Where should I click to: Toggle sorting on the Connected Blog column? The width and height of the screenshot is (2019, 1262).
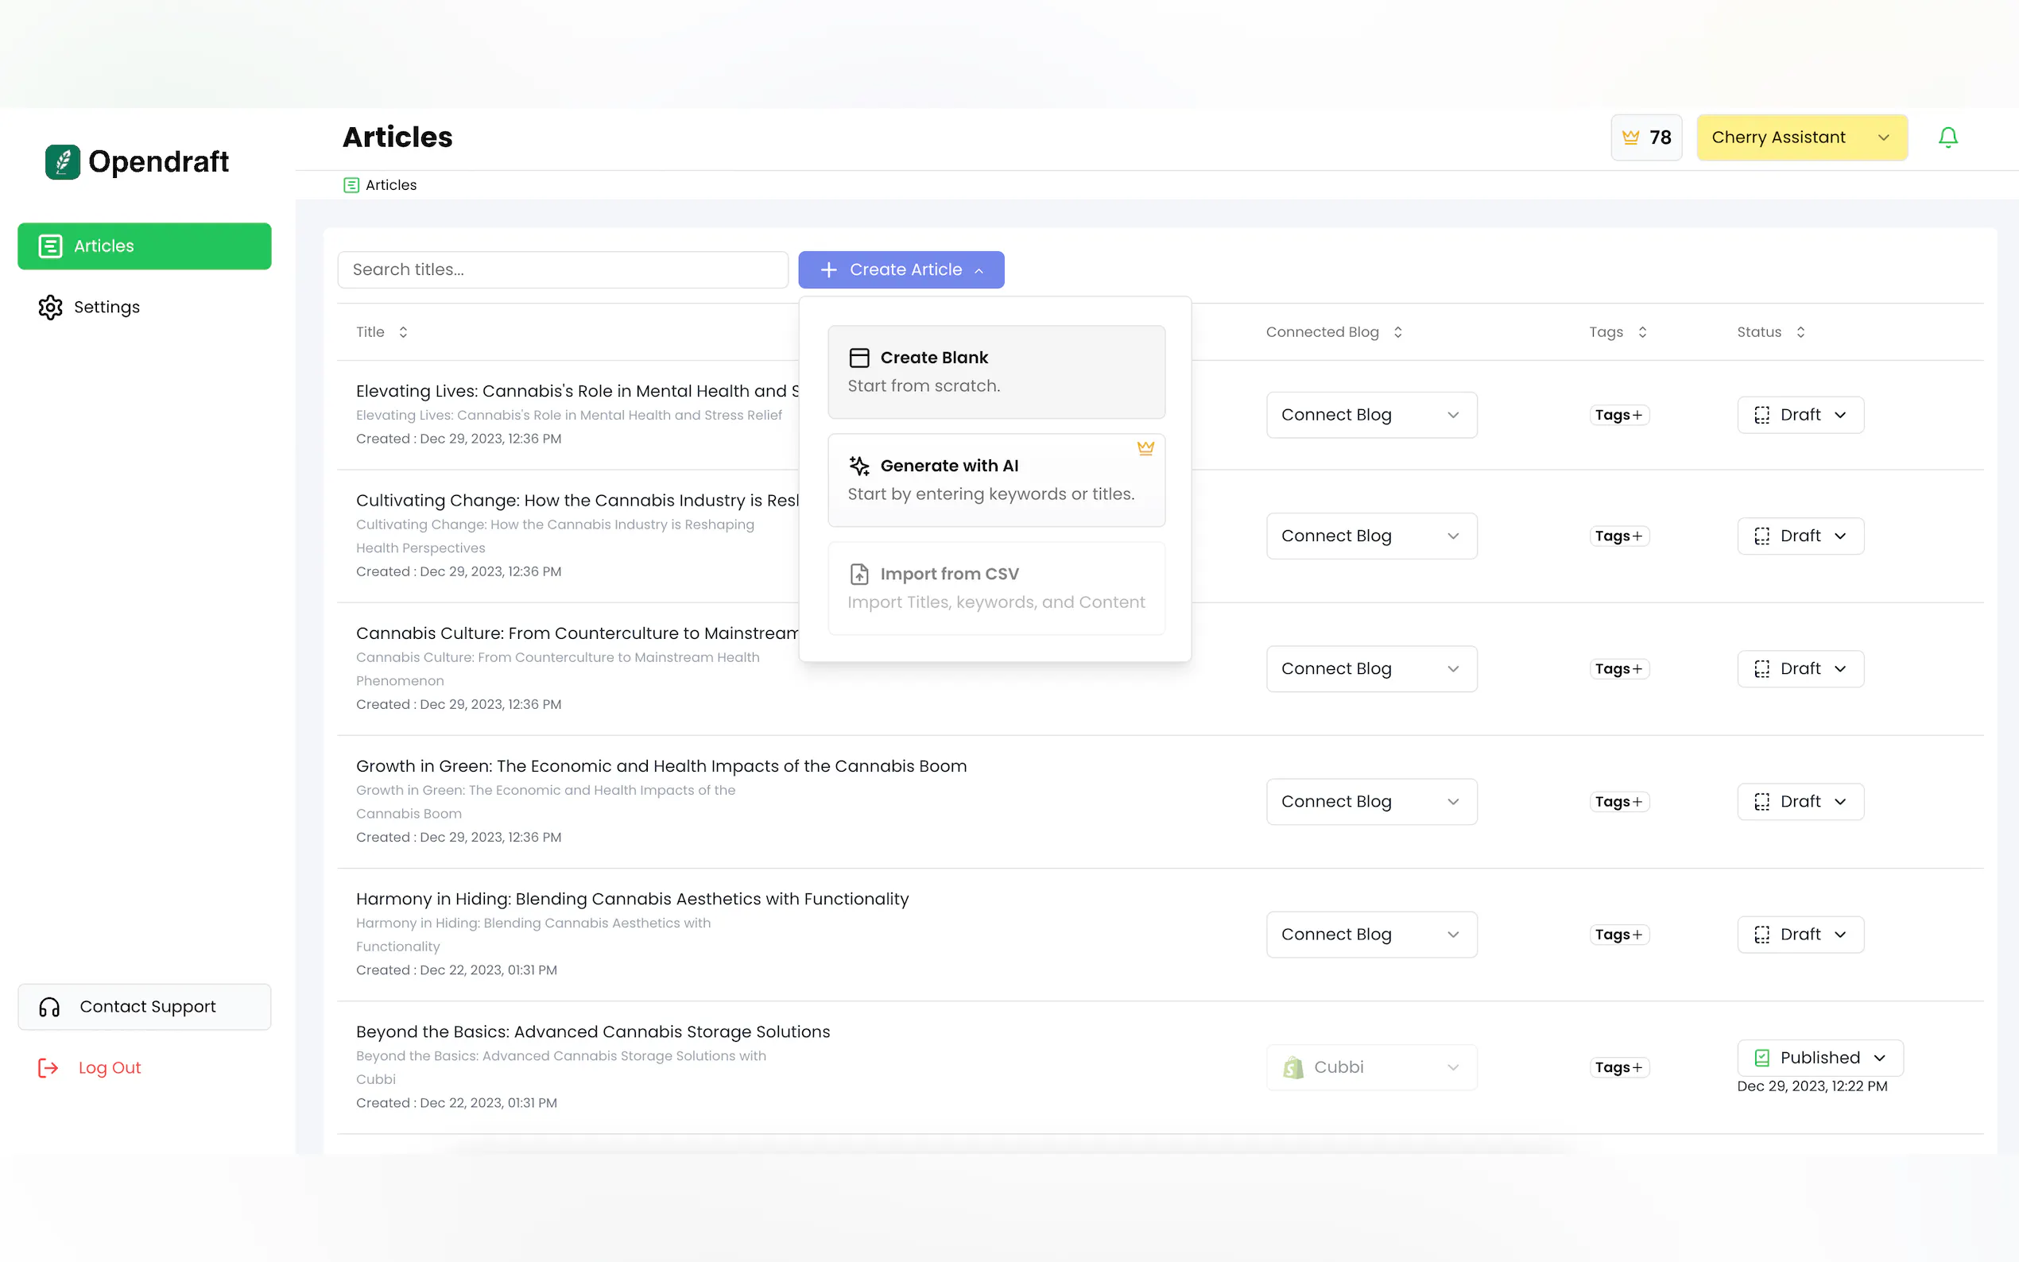click(1398, 332)
